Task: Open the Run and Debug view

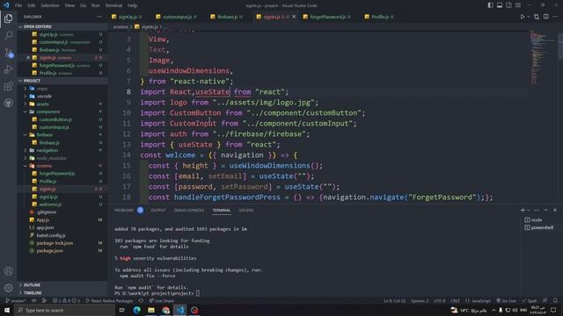Action: click(x=8, y=69)
